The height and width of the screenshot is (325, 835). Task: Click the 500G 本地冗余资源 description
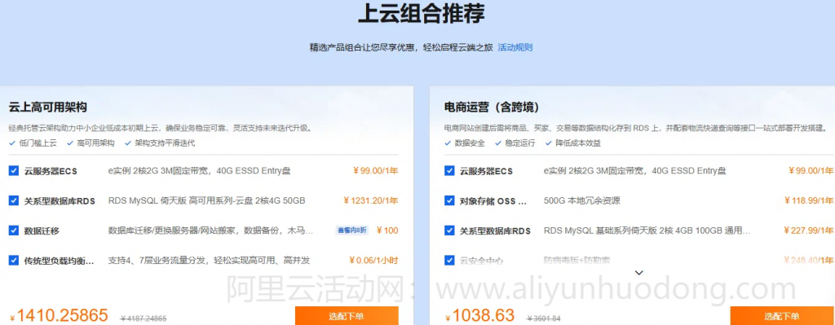click(x=581, y=200)
